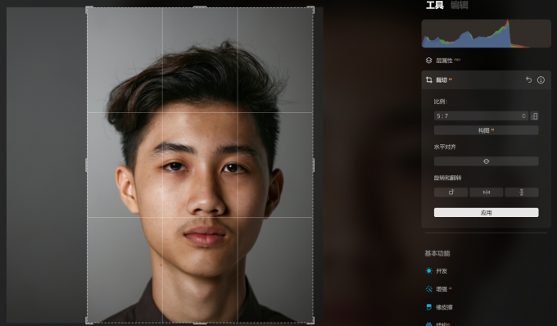This screenshot has width=557, height=326.
Task: Open the 5:7 ratio dropdown
Action: pos(481,116)
